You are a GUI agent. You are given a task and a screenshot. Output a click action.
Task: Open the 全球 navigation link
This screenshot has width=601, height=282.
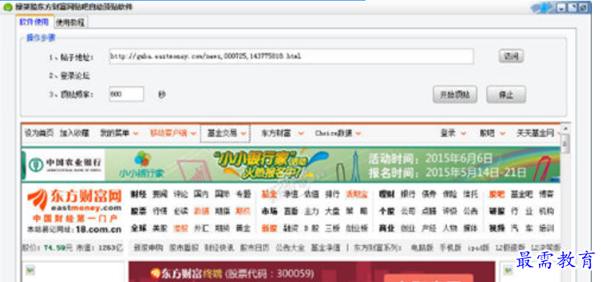[138, 228]
